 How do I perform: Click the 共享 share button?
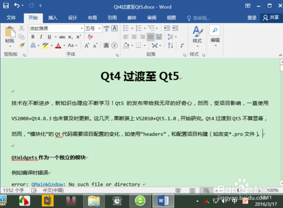pos(271,18)
